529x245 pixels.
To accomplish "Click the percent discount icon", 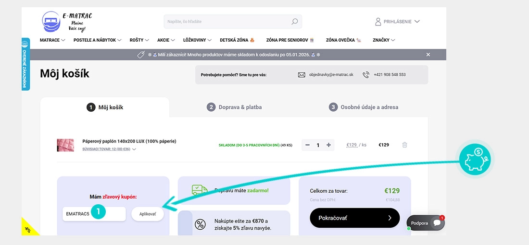I will coord(200,224).
